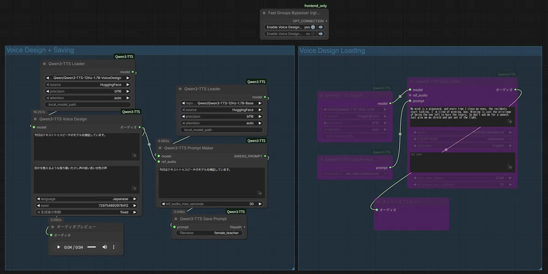Viewport: 548px width, 274px height.
Task: Open precision dropdown on Base Loader
Action: pyautogui.click(x=221, y=116)
